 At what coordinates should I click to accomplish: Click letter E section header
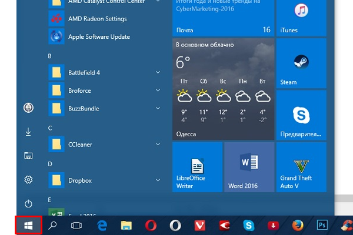49,200
